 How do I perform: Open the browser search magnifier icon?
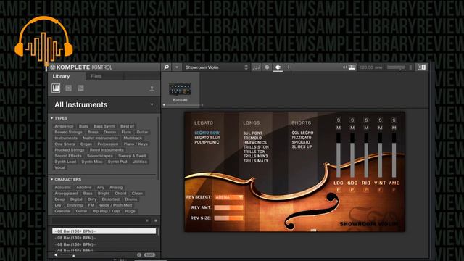click(167, 67)
